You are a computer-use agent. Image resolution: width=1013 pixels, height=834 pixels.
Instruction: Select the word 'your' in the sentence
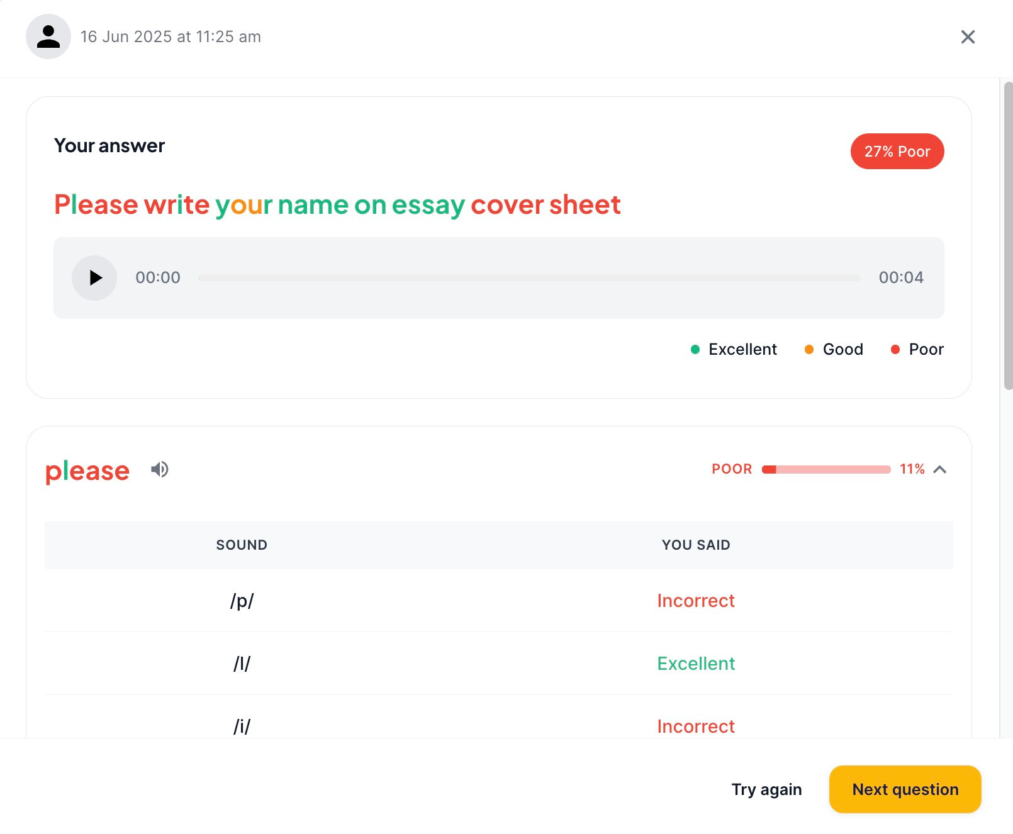(243, 205)
